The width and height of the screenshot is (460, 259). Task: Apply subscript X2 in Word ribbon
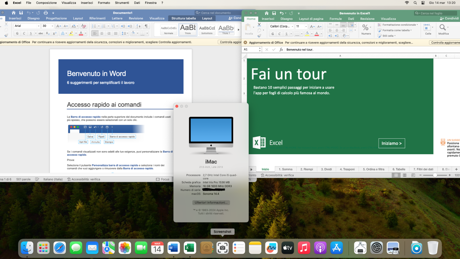48,33
